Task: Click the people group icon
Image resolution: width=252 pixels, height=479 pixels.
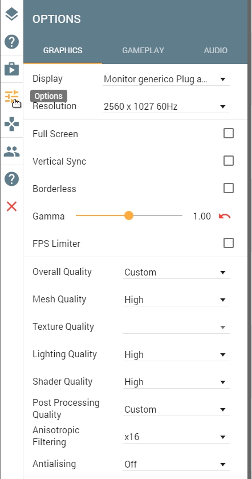Action: (11, 151)
